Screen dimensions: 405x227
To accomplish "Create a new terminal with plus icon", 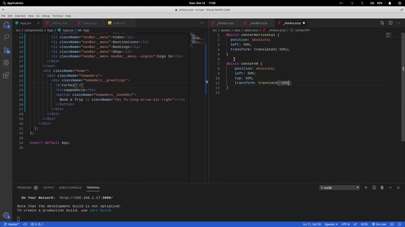I will [x=366, y=188].
